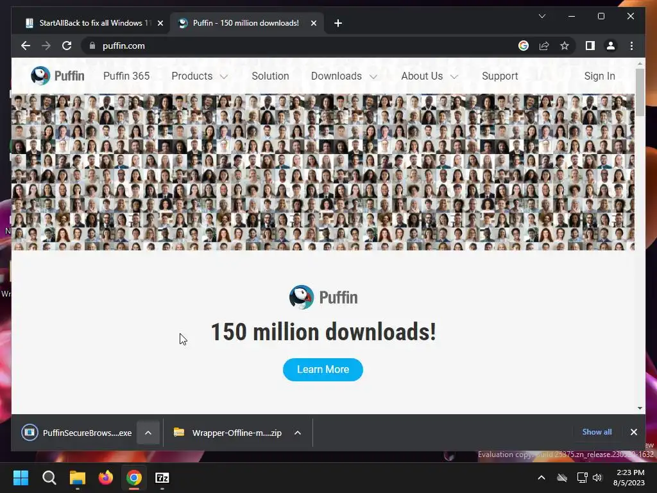This screenshot has width=657, height=493.
Task: Close the downloads bar
Action: click(x=633, y=432)
